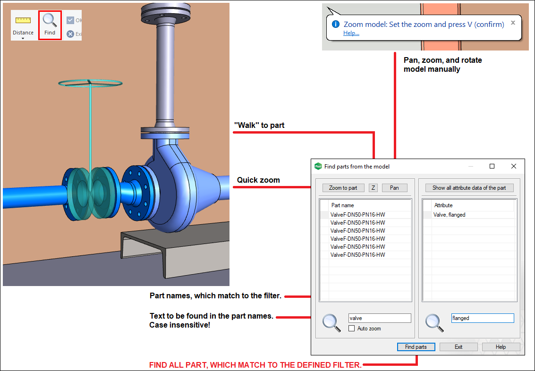Select the last ValveF-DN50-PN16-HW row in list
Viewport: 535px width, 371px height.
point(365,255)
